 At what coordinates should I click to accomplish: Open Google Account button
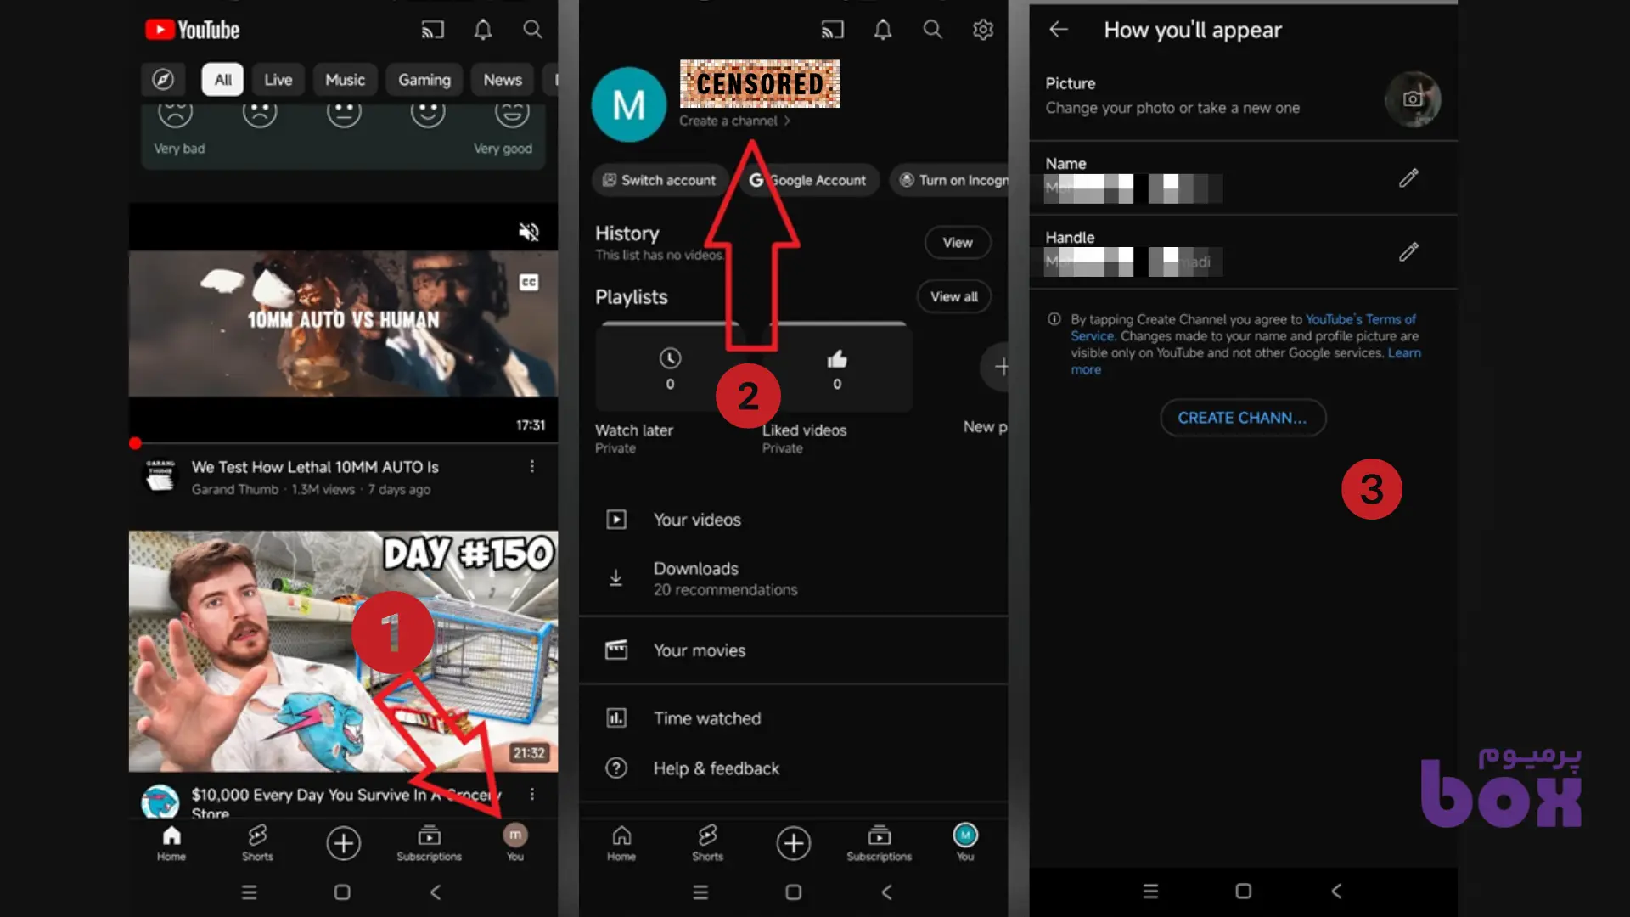click(x=808, y=180)
